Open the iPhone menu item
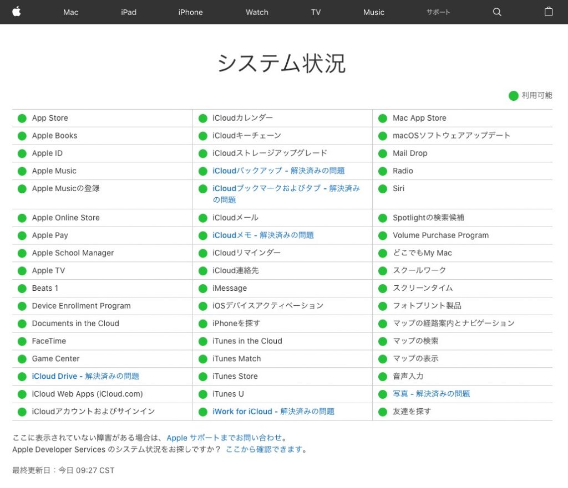Viewport: 568px width, 488px height. click(x=190, y=12)
